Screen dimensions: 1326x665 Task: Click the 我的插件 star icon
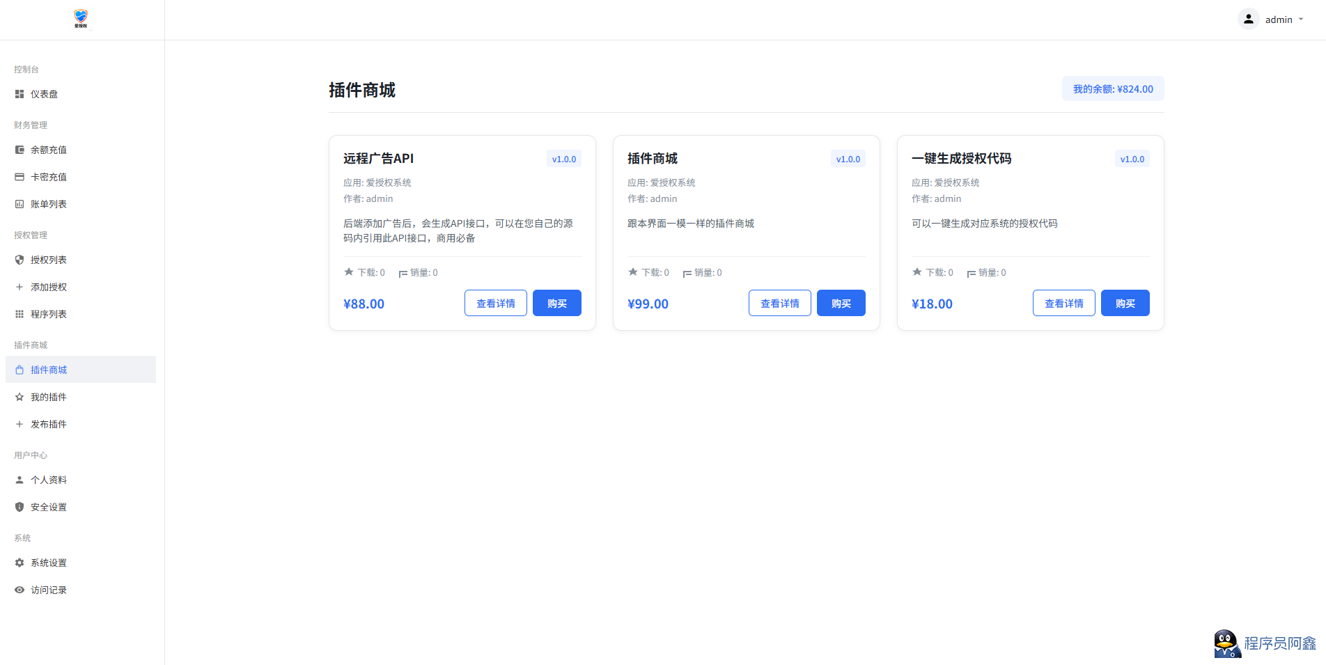(19, 397)
